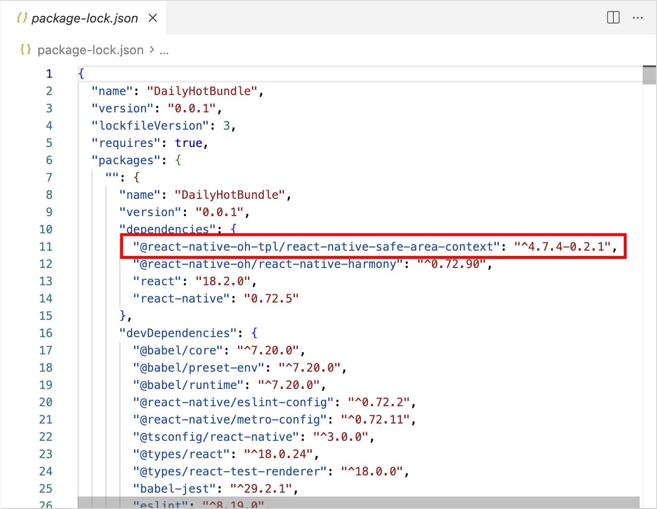Click the Split Editor Right icon
657x509 pixels.
coord(613,18)
